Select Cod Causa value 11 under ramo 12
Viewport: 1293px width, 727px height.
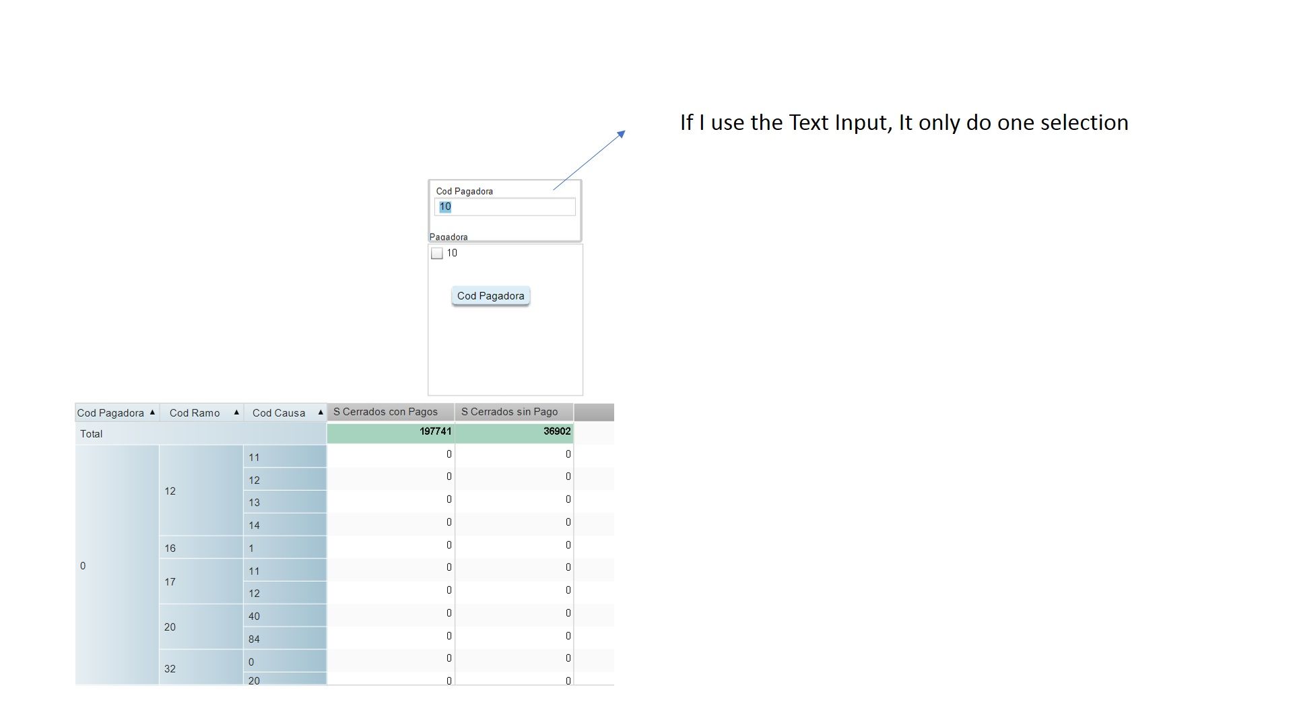255,457
